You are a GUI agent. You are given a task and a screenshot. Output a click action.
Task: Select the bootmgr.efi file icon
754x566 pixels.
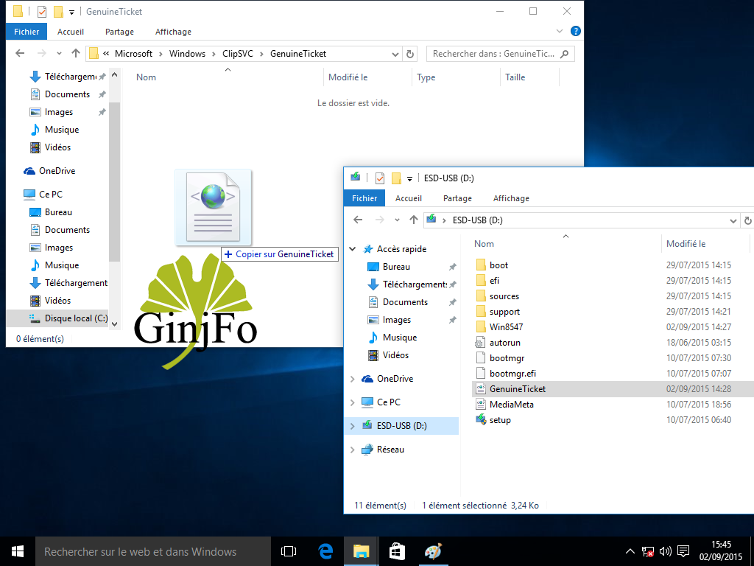pyautogui.click(x=480, y=374)
